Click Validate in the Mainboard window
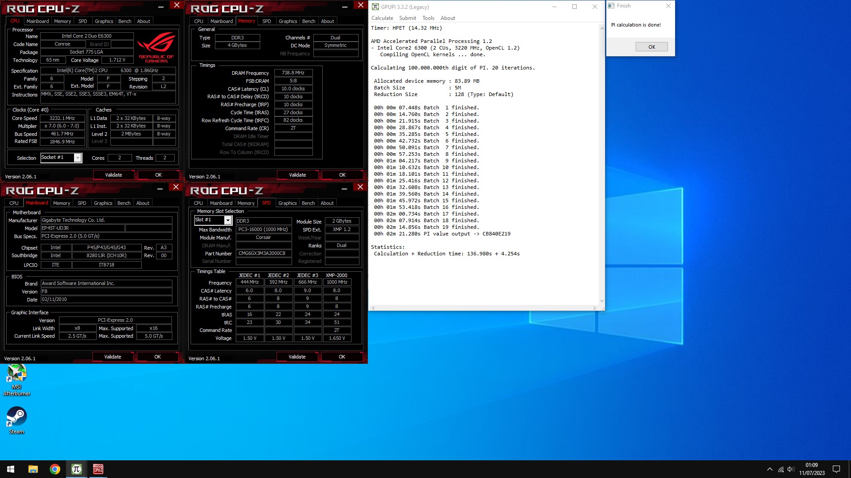This screenshot has width=851, height=478. tap(113, 357)
